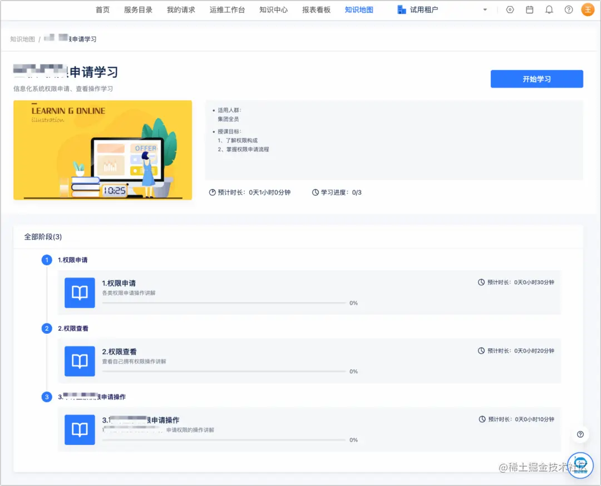The image size is (601, 486).
Task: Click the floating help icon above the chat bubble
Action: point(580,434)
